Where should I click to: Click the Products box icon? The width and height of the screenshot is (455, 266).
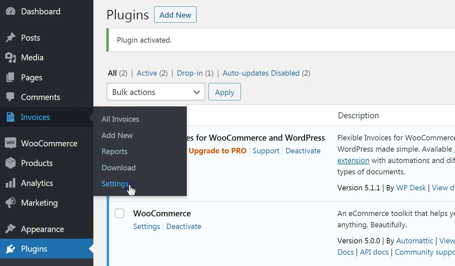click(x=11, y=163)
